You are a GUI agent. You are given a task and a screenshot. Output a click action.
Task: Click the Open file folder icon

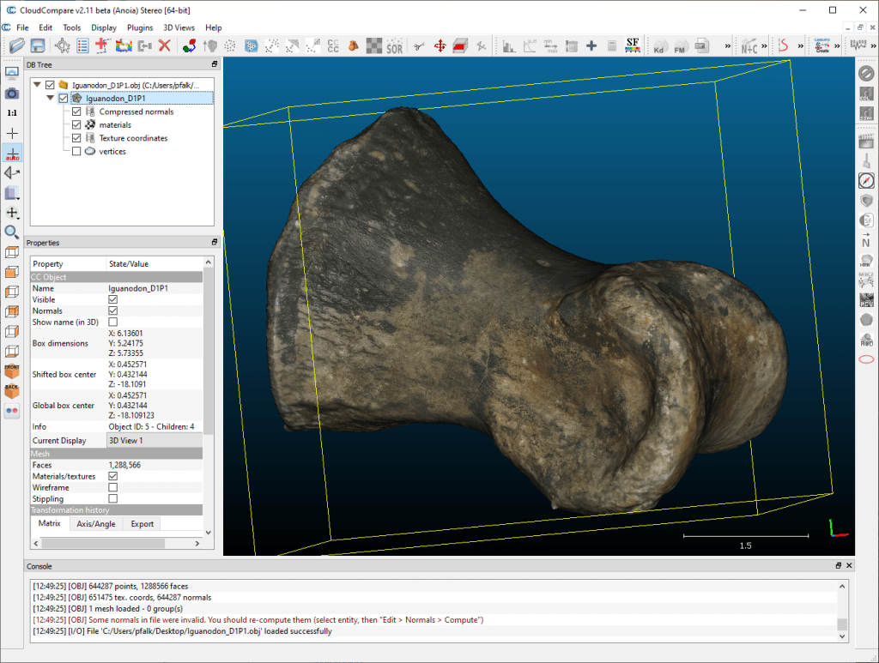coord(16,45)
